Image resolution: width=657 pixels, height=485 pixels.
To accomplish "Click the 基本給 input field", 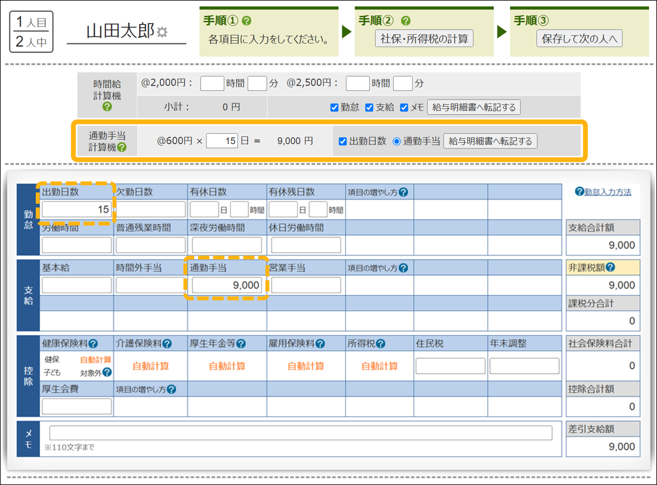I will coord(77,285).
